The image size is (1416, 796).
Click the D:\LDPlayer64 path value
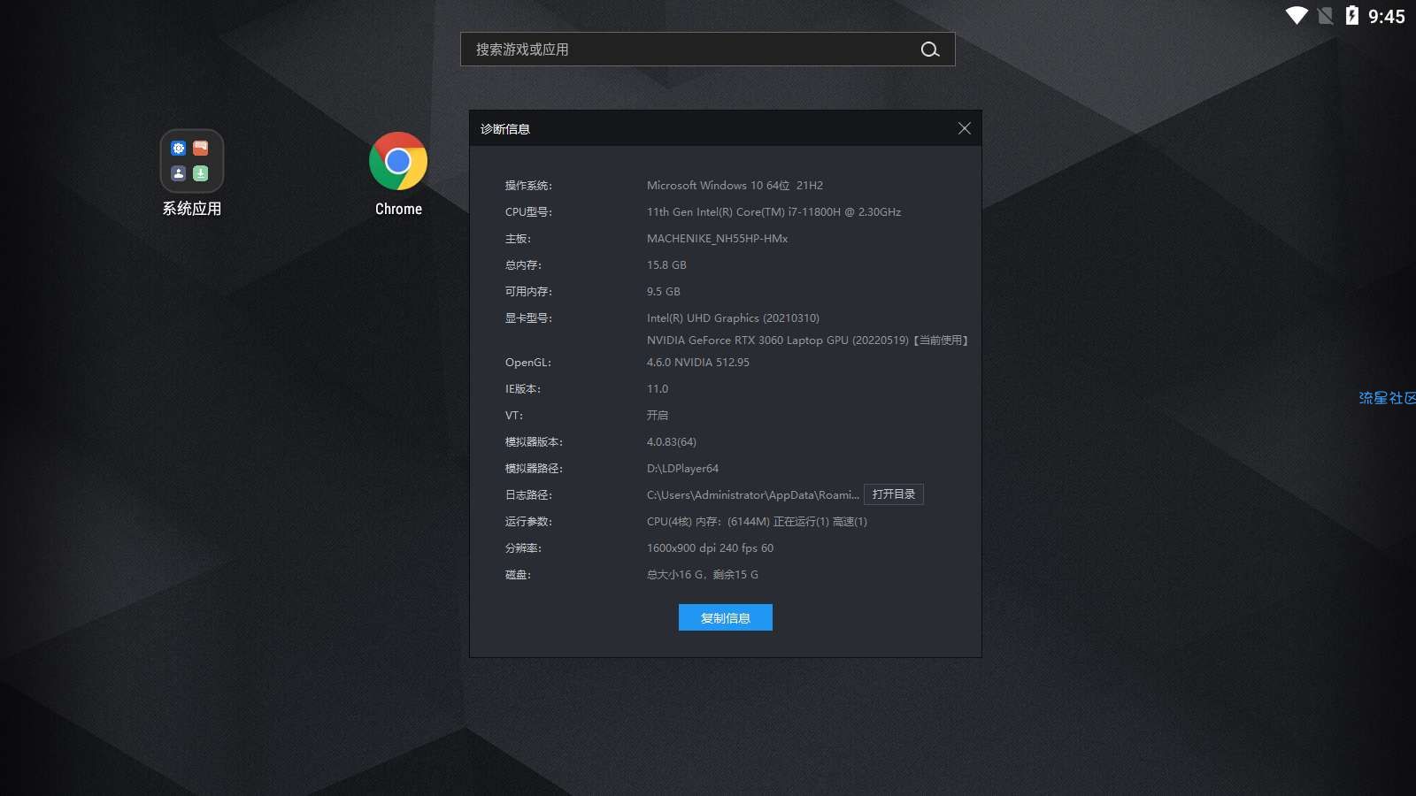point(682,469)
